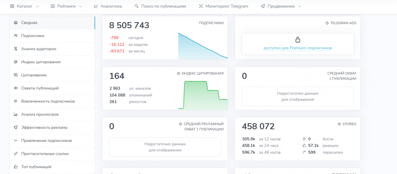This screenshot has height=174, width=397.
Task: Click the Охваты публикаций eye icon
Action: pos(16,88)
